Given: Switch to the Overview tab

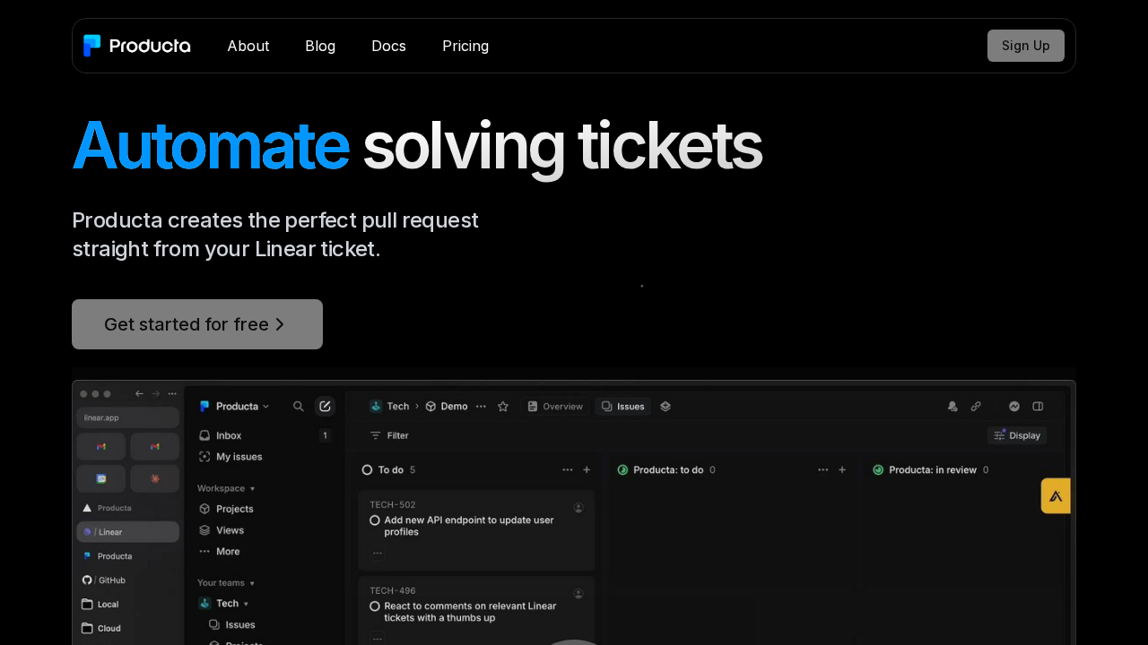Looking at the screenshot, I should [555, 406].
